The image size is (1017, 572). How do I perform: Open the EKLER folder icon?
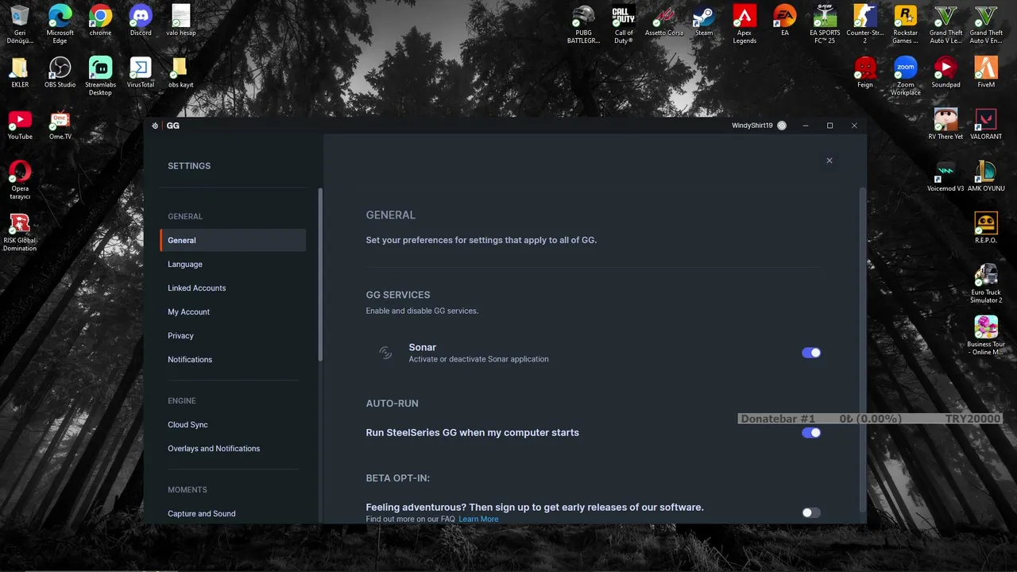point(20,68)
